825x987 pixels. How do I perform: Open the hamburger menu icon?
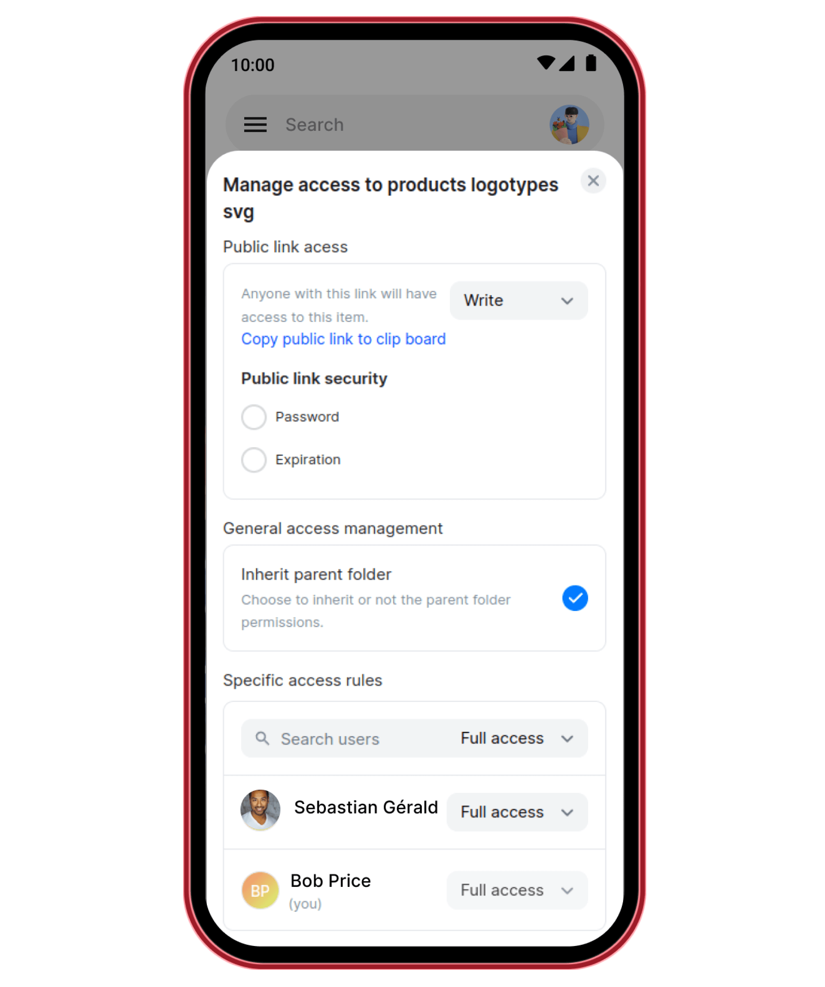coord(255,125)
